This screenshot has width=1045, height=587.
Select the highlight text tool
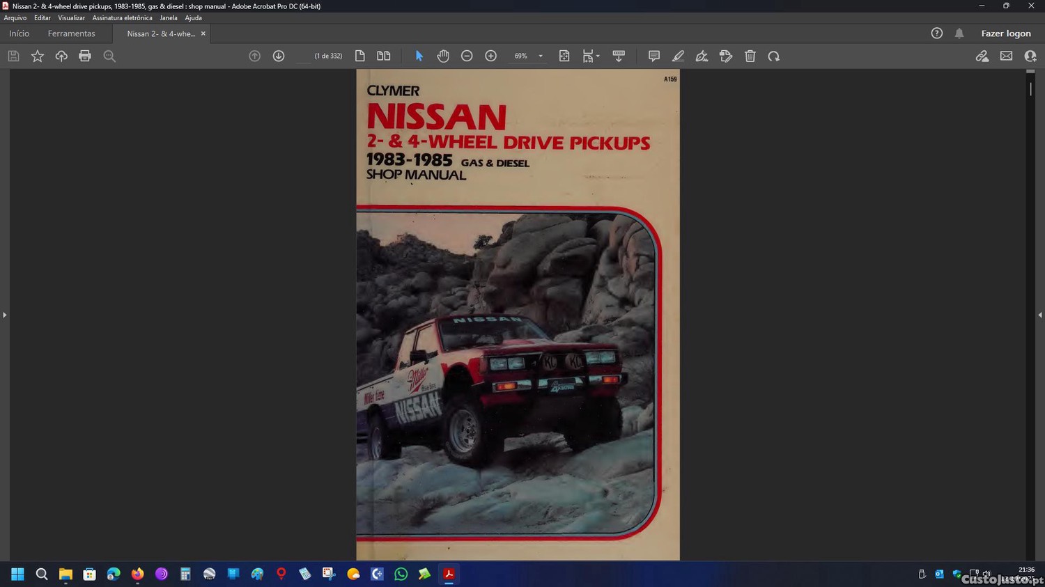tap(678, 56)
